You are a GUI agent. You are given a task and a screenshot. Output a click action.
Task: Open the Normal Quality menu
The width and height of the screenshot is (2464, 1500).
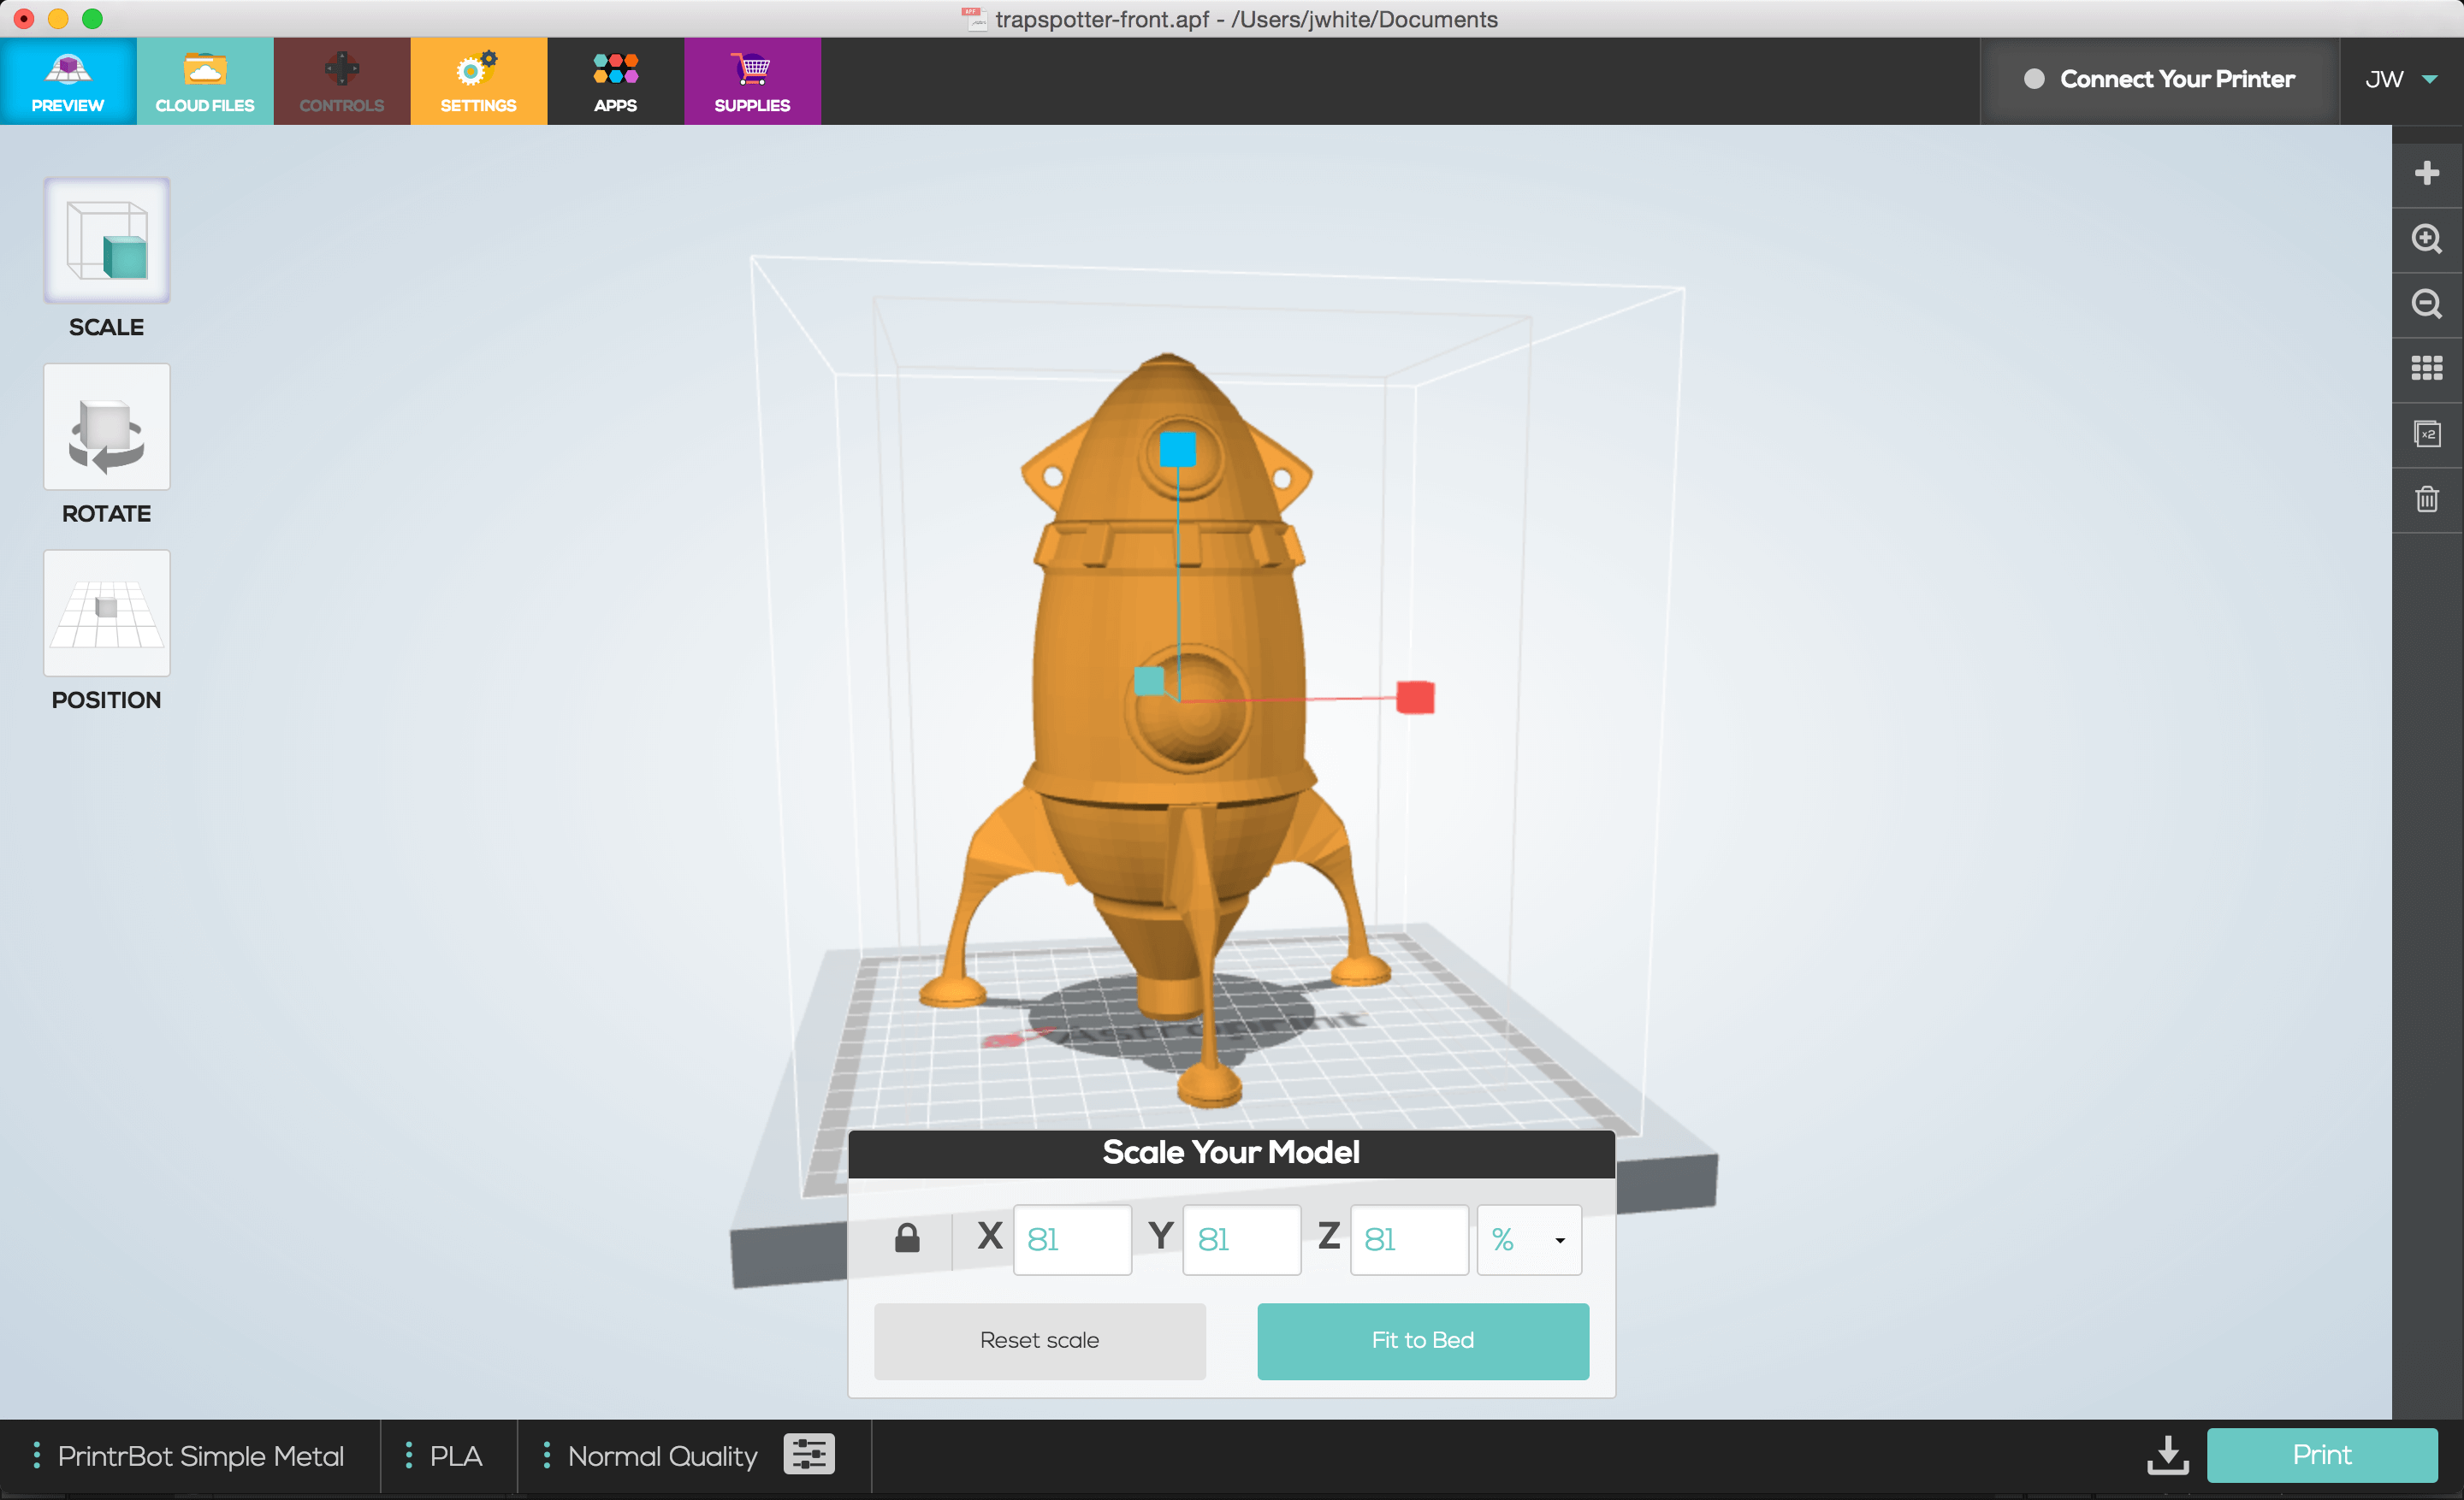(x=651, y=1456)
